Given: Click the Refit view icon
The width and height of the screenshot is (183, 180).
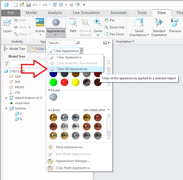Looking at the screenshot, I should [x=73, y=22].
